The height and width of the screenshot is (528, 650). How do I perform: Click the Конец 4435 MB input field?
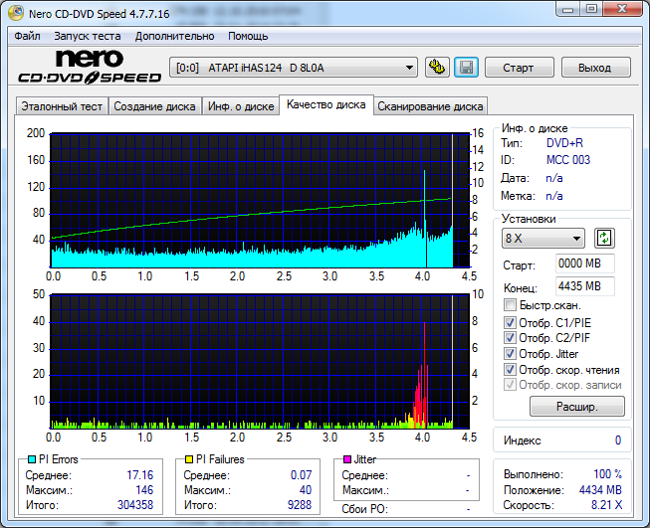(x=584, y=286)
